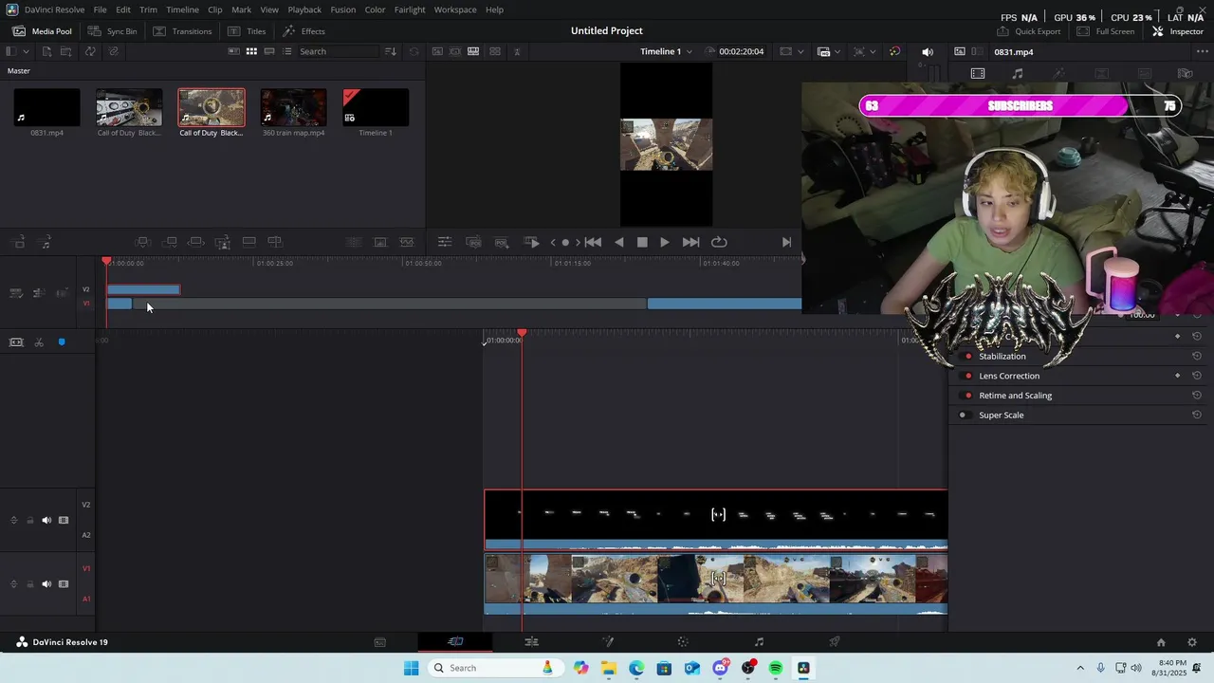Stop playback
This screenshot has height=683, width=1214.
642,242
